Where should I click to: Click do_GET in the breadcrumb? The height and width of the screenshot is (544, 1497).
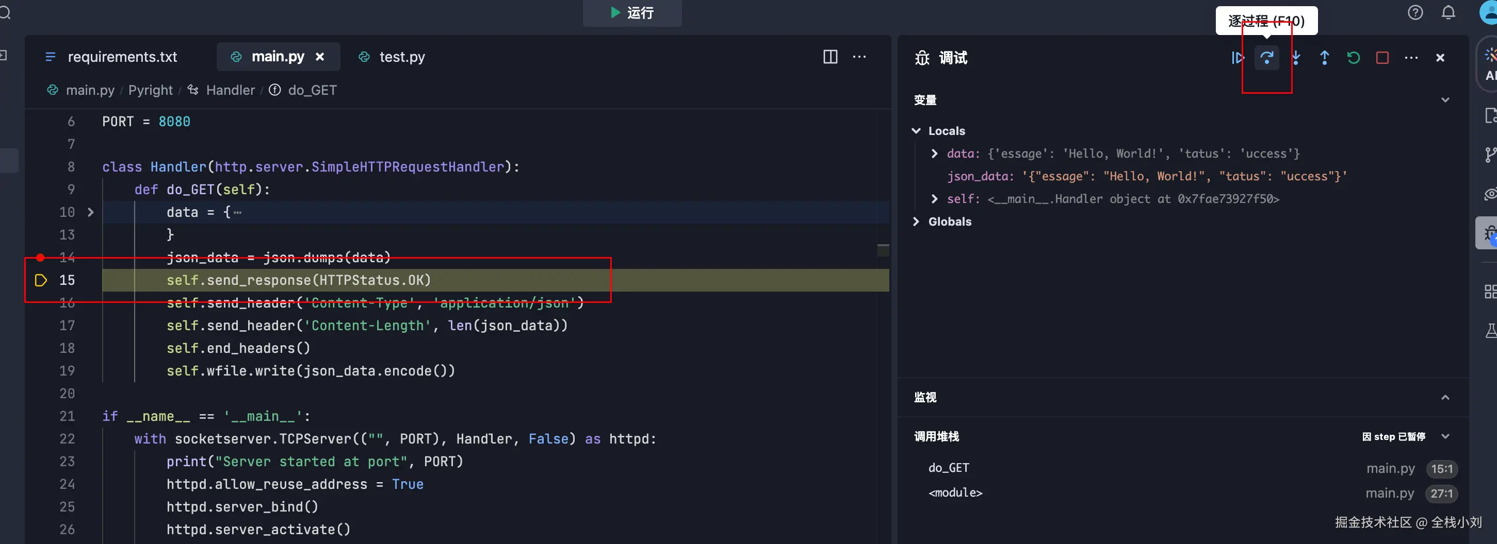tap(312, 90)
